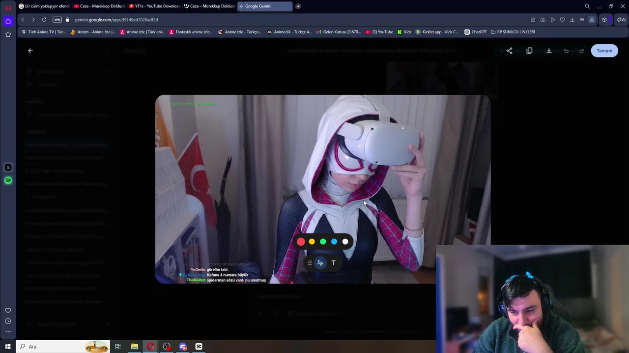Open the sidebar bookmarks star icon
This screenshot has width=629, height=353.
(x=8, y=34)
